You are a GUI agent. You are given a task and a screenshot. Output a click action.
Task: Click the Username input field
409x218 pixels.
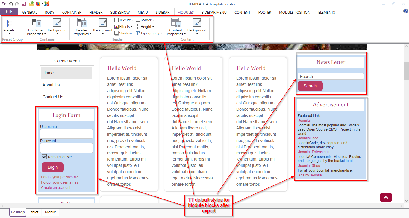click(x=66, y=134)
